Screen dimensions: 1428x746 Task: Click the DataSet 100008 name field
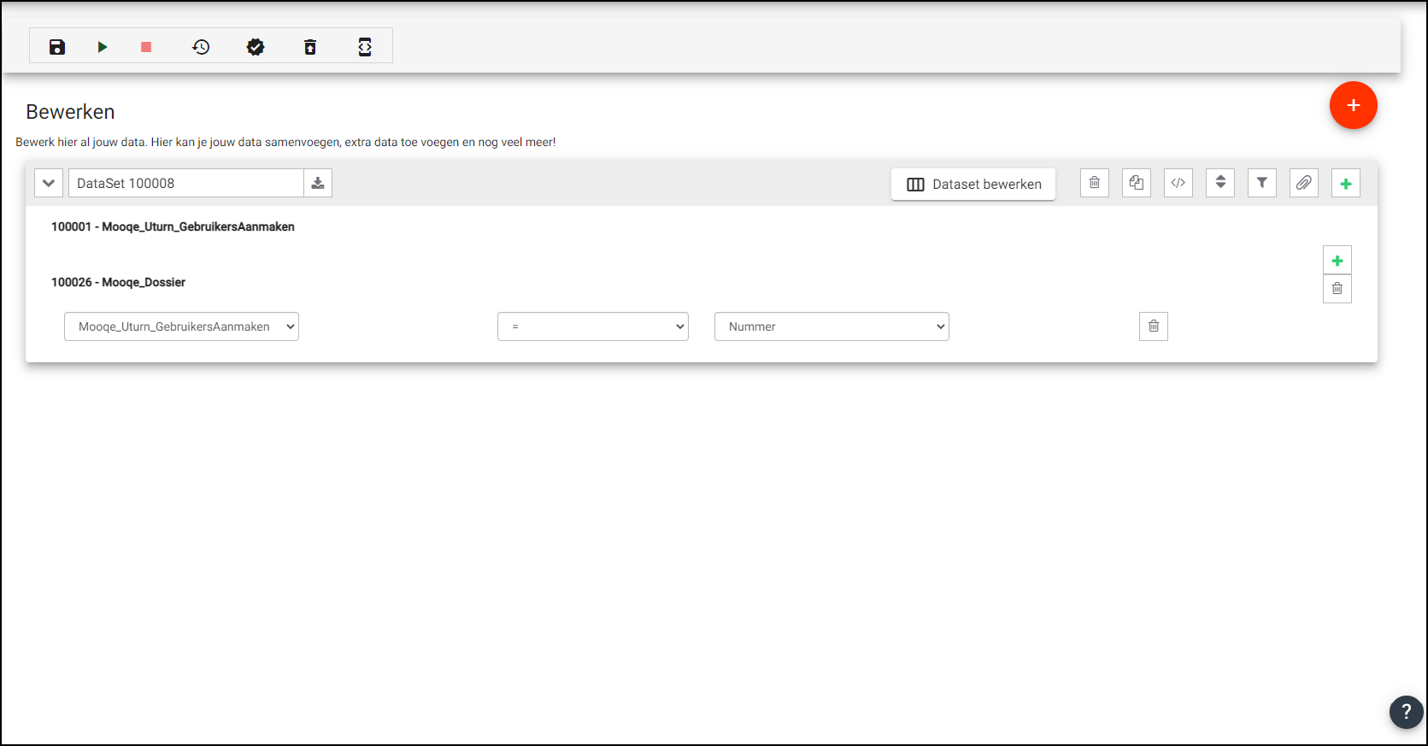coord(185,183)
